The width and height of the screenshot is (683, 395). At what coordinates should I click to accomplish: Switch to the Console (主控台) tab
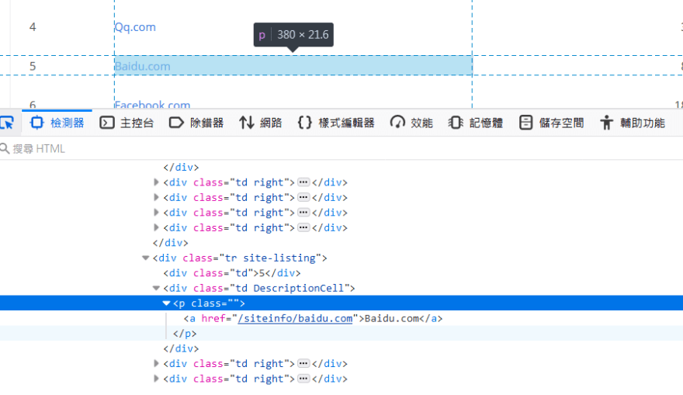coord(127,123)
